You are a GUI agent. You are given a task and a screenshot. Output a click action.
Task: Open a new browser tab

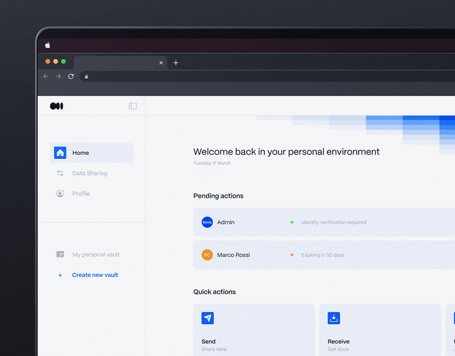176,63
